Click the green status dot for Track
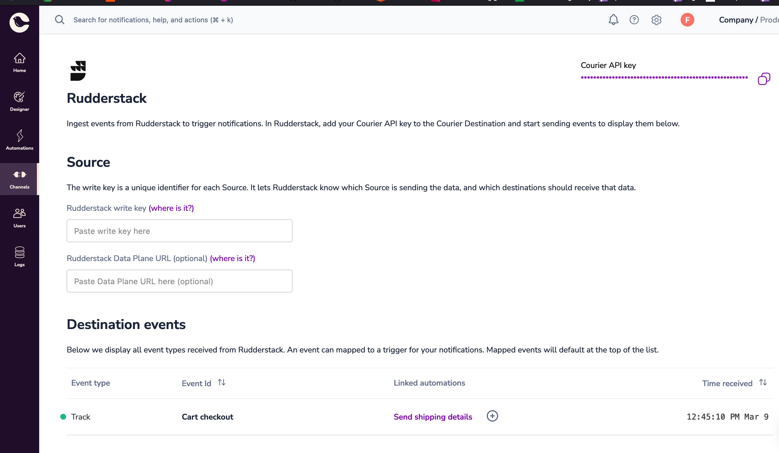The height and width of the screenshot is (453, 779). point(63,417)
